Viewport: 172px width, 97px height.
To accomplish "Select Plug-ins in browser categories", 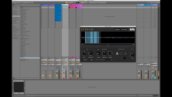I will (x=16, y=20).
